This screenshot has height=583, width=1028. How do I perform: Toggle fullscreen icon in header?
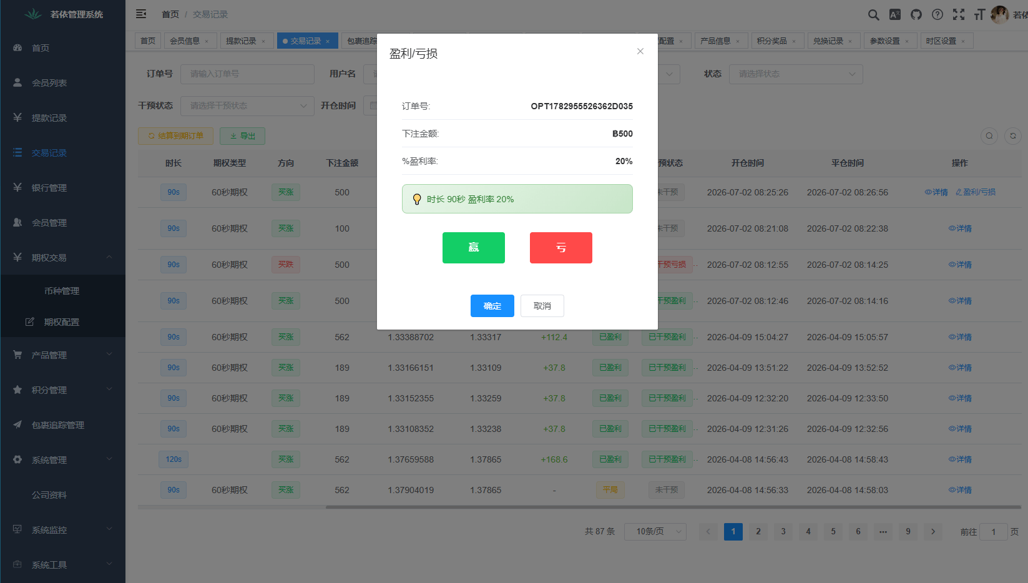tap(958, 14)
